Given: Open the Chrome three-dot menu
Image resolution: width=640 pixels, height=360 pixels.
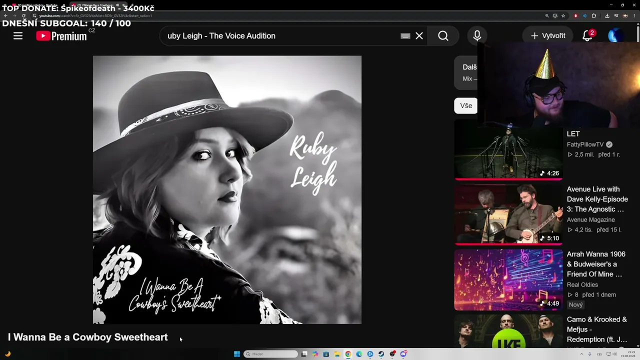Looking at the screenshot, I should (634, 16).
